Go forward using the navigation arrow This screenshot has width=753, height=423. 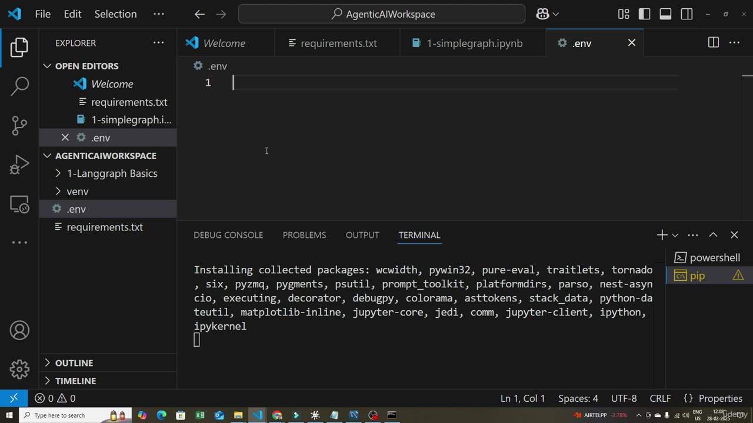[221, 14]
